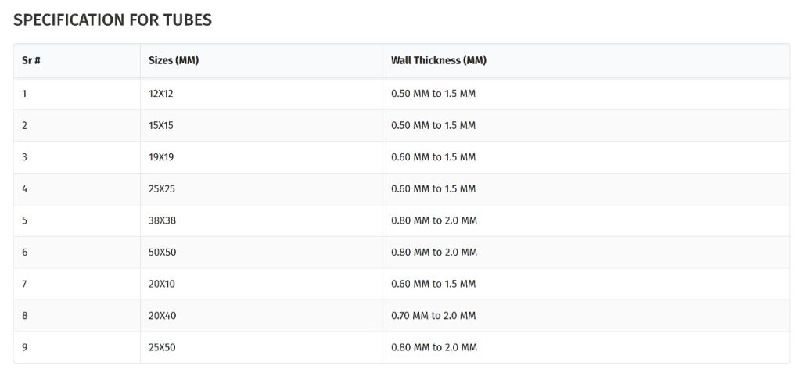Image resolution: width=801 pixels, height=380 pixels.
Task: Click wall thickness for the 19X19 row
Action: point(433,157)
